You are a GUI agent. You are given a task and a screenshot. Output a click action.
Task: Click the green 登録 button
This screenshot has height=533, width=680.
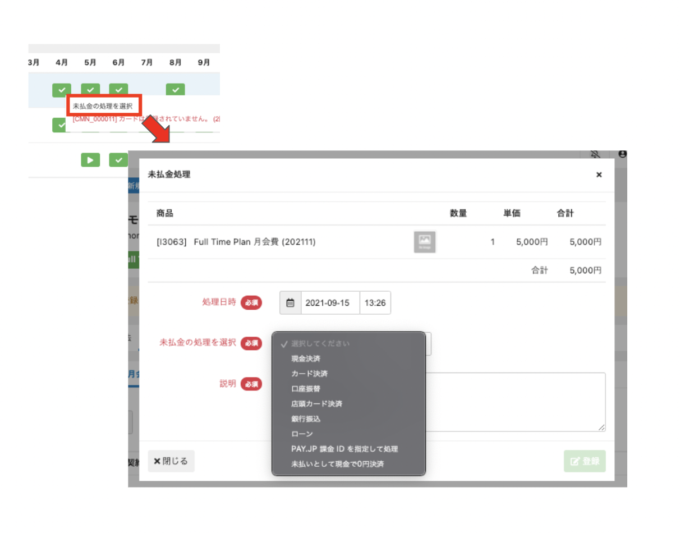pos(585,461)
